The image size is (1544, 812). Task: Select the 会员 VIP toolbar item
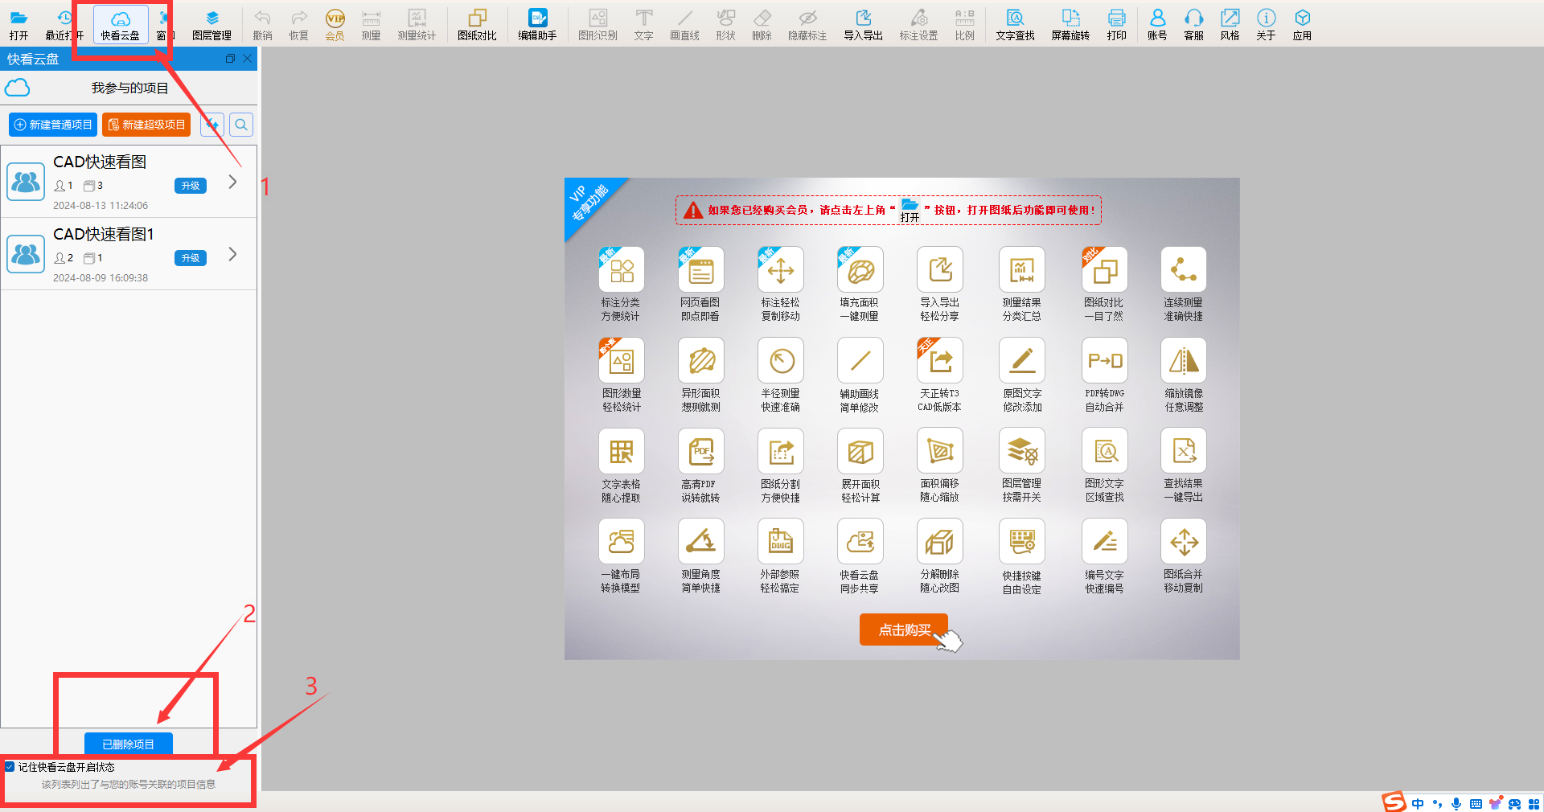click(x=335, y=25)
